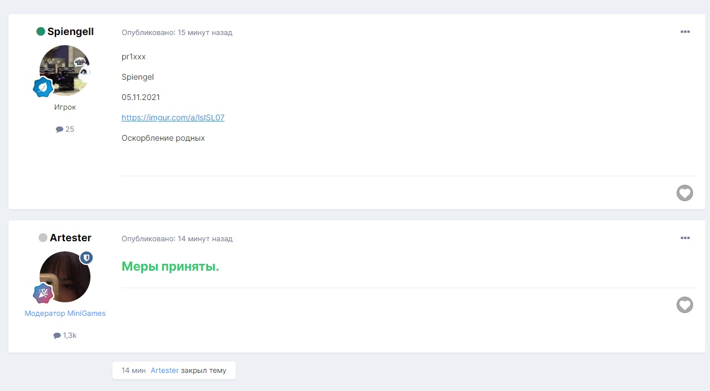Click the 'Опубликовано: 14 минут назад' timestamp
The height and width of the screenshot is (391, 710).
pos(177,239)
